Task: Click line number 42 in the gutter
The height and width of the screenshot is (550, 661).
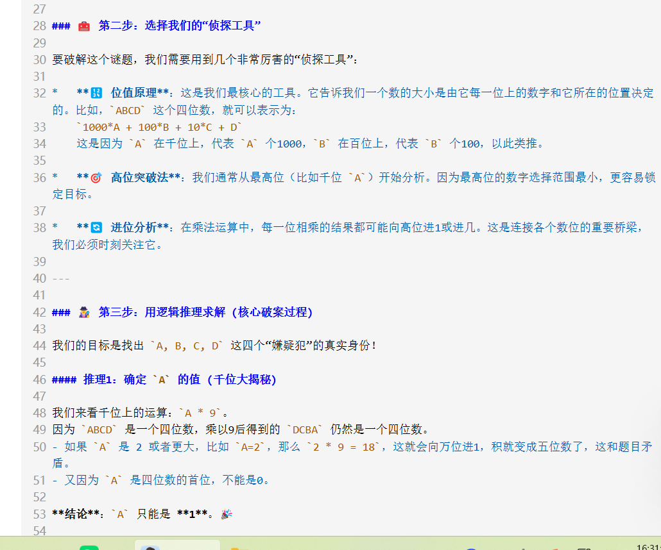Action: (39, 312)
